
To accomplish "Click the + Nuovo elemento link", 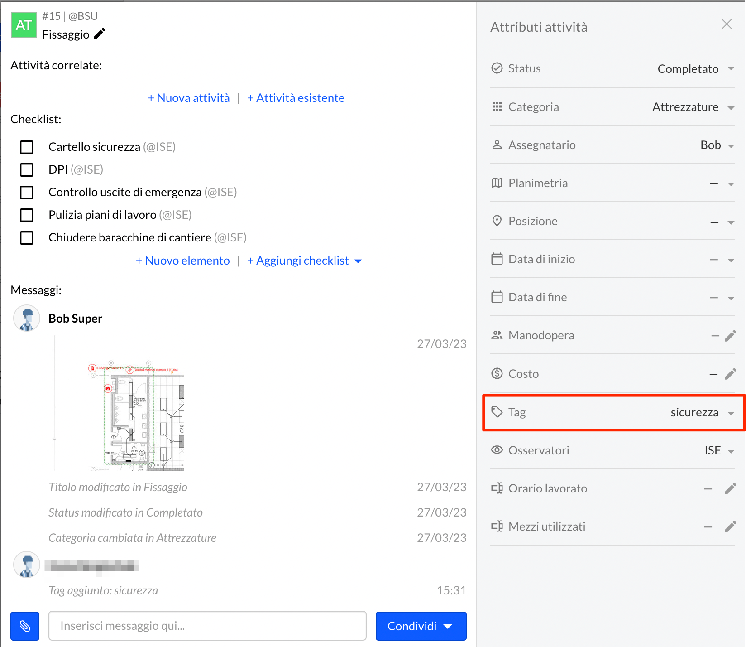I will click(x=183, y=261).
